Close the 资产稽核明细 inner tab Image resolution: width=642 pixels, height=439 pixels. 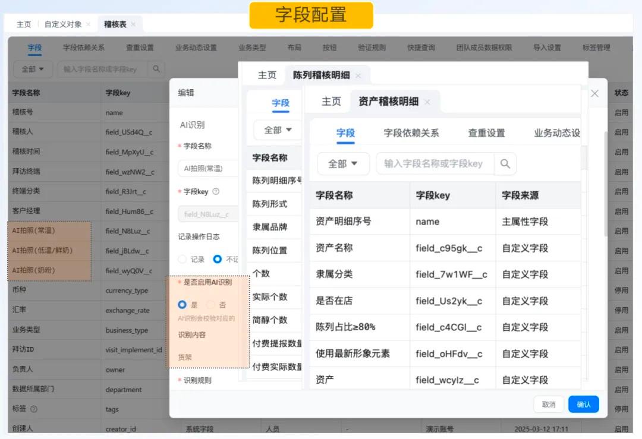(x=427, y=102)
